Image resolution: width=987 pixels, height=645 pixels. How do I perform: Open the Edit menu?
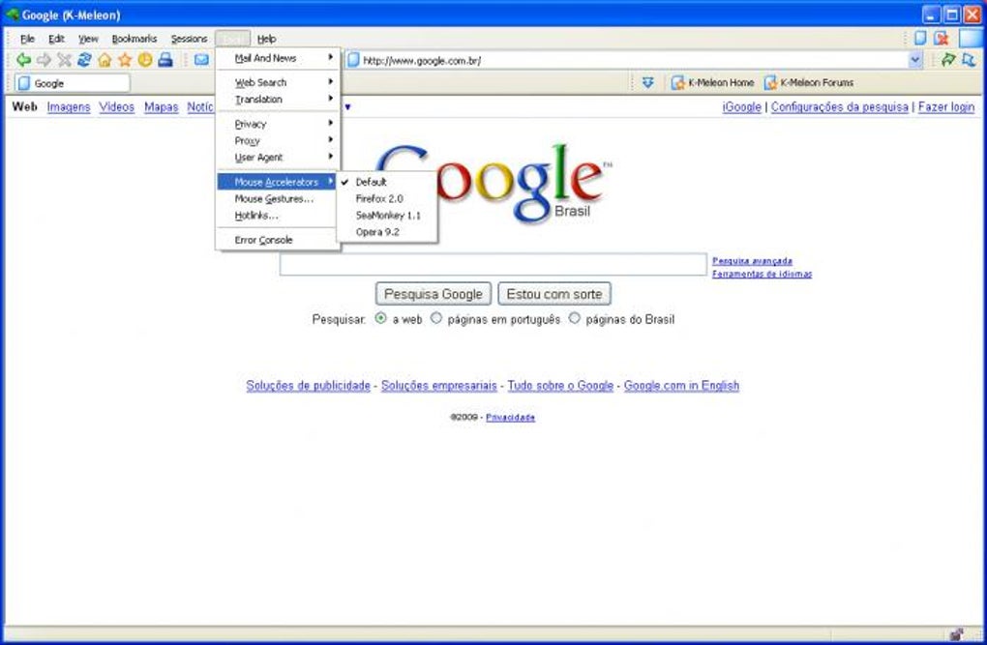point(57,39)
